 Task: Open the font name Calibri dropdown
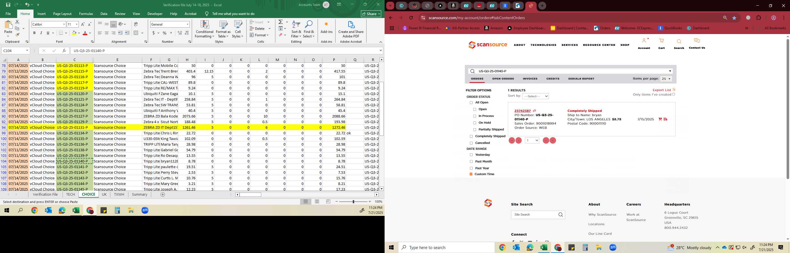coord(64,24)
